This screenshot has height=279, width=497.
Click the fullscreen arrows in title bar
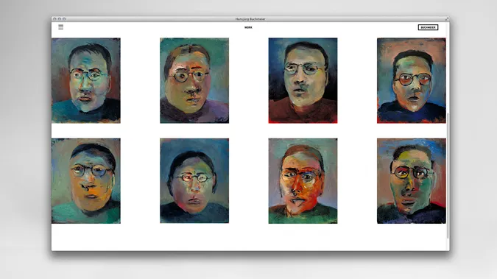click(x=447, y=19)
